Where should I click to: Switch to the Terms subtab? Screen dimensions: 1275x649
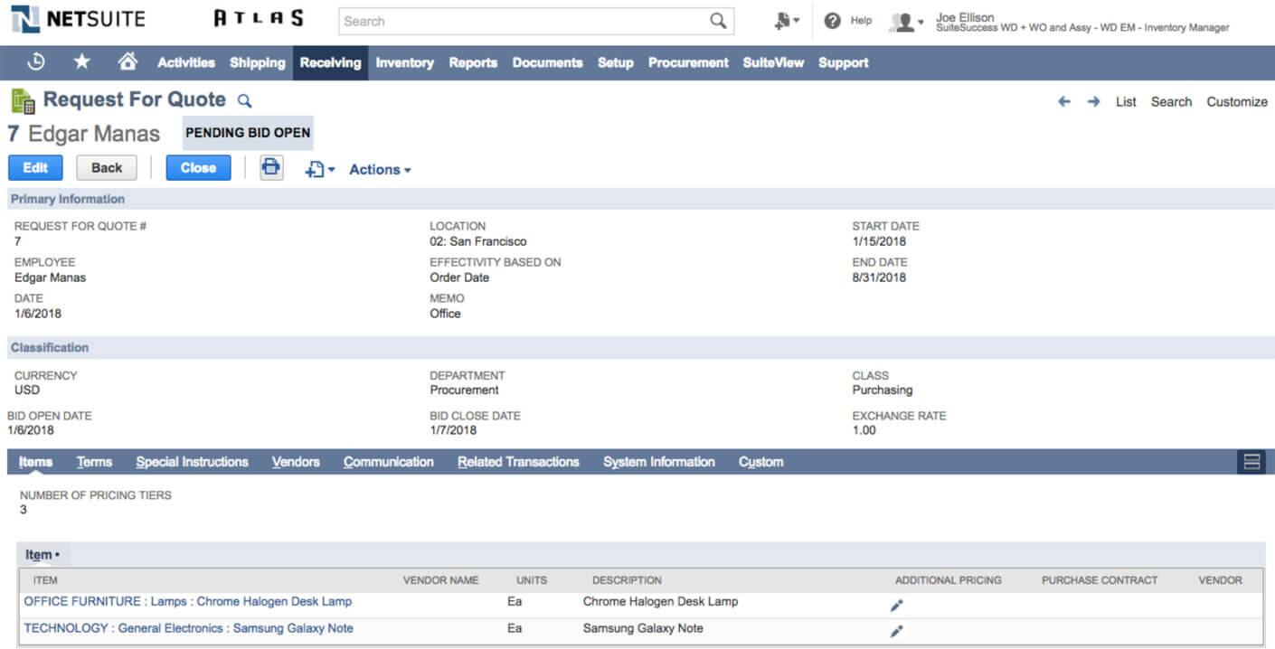[x=94, y=462]
